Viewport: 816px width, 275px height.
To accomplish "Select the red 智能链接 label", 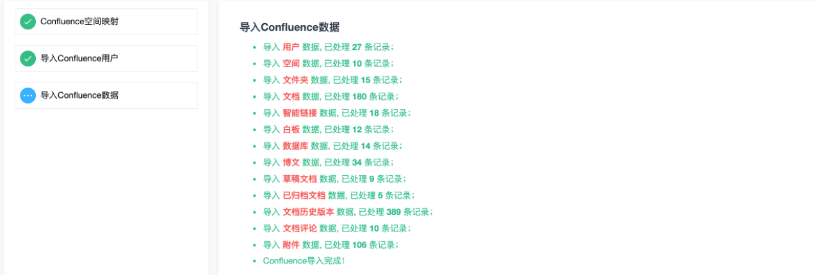I will click(x=299, y=113).
